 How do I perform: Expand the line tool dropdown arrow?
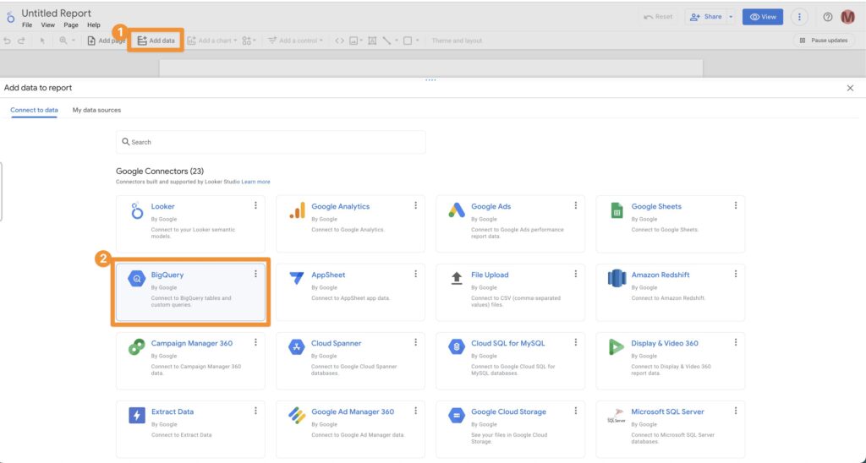click(x=396, y=41)
